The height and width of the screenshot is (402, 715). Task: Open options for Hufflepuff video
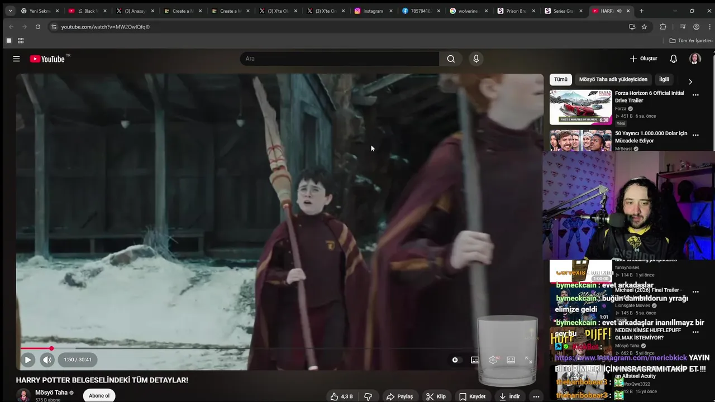[x=695, y=332]
